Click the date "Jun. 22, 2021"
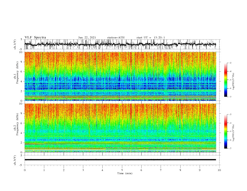The width and height of the screenshot is (247, 191). [x=87, y=37]
